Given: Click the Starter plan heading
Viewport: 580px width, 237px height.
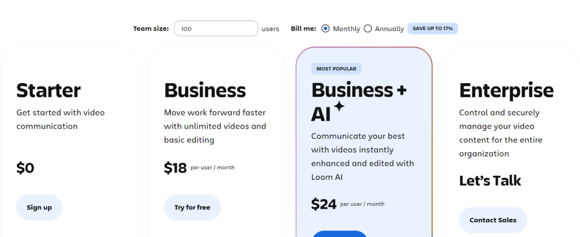Looking at the screenshot, I should coord(49,91).
